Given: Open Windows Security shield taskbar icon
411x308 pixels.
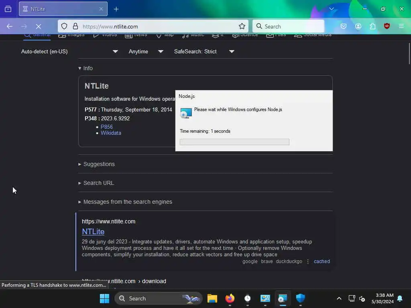Looking at the screenshot, I should click(300, 298).
